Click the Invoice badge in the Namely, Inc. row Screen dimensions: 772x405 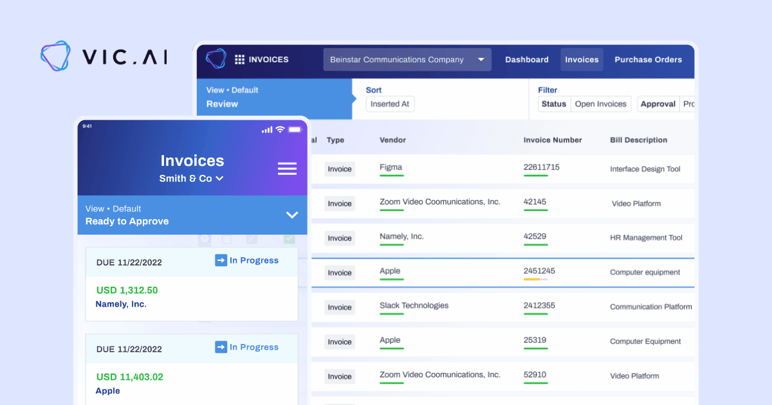pyautogui.click(x=340, y=238)
